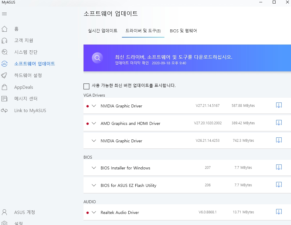Click the AMD Graphics and HDMI Driver name
The width and height of the screenshot is (291, 225).
[130, 123]
